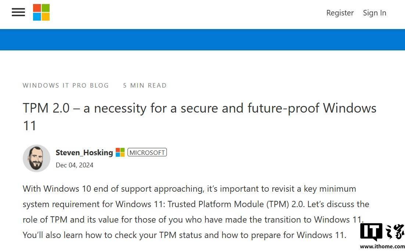Click the IT home watermark logo
Screen dimensions: 405x252
[383, 232]
